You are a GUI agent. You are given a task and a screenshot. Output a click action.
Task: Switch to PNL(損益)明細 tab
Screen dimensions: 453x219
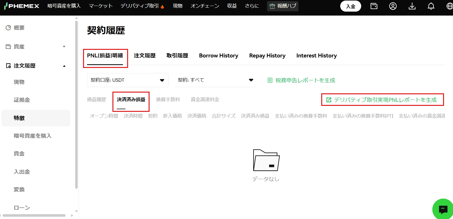tap(105, 56)
